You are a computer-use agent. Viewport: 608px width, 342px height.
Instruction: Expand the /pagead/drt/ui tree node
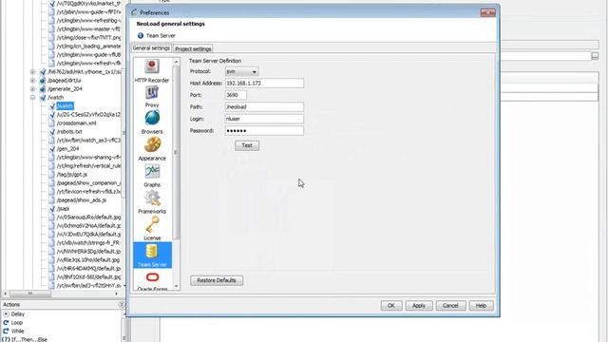click(x=33, y=80)
